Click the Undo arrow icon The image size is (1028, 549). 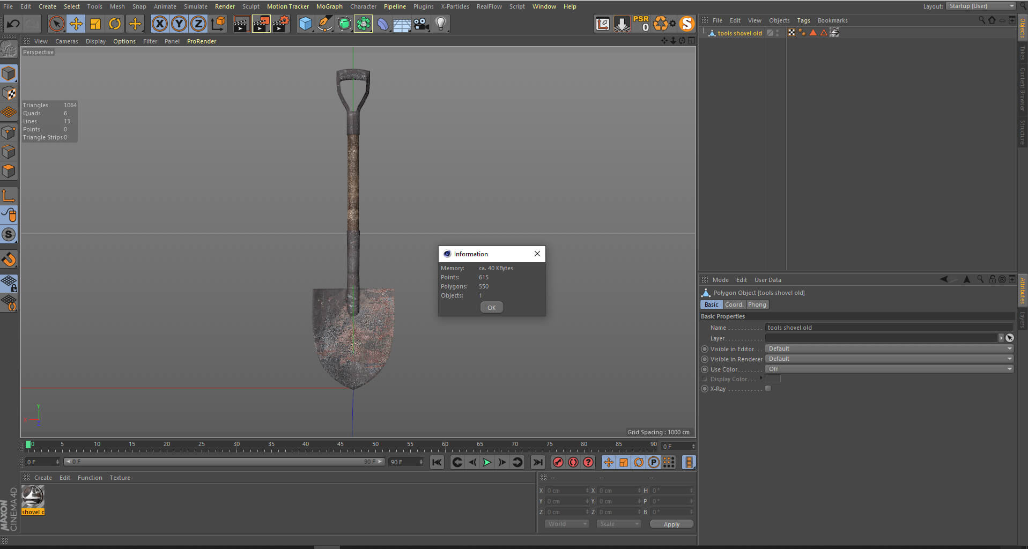[13, 24]
